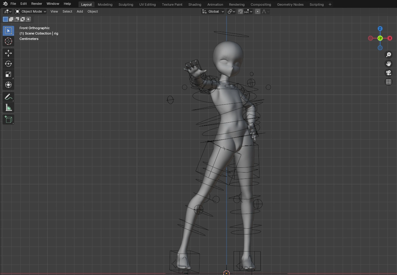Image resolution: width=397 pixels, height=275 pixels.
Task: Open the viewport View menu
Action: click(54, 11)
